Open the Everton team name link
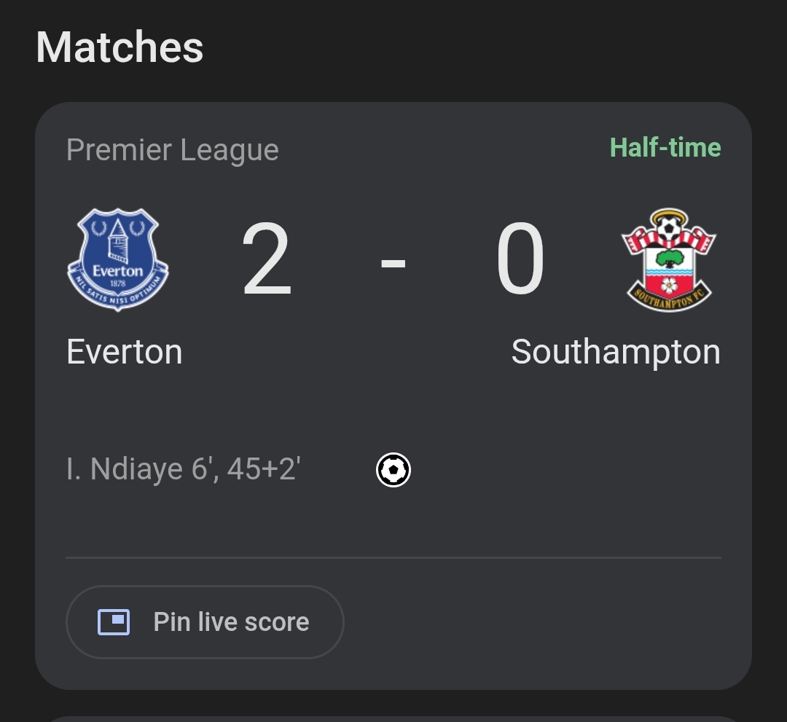The width and height of the screenshot is (787, 722). (x=125, y=352)
